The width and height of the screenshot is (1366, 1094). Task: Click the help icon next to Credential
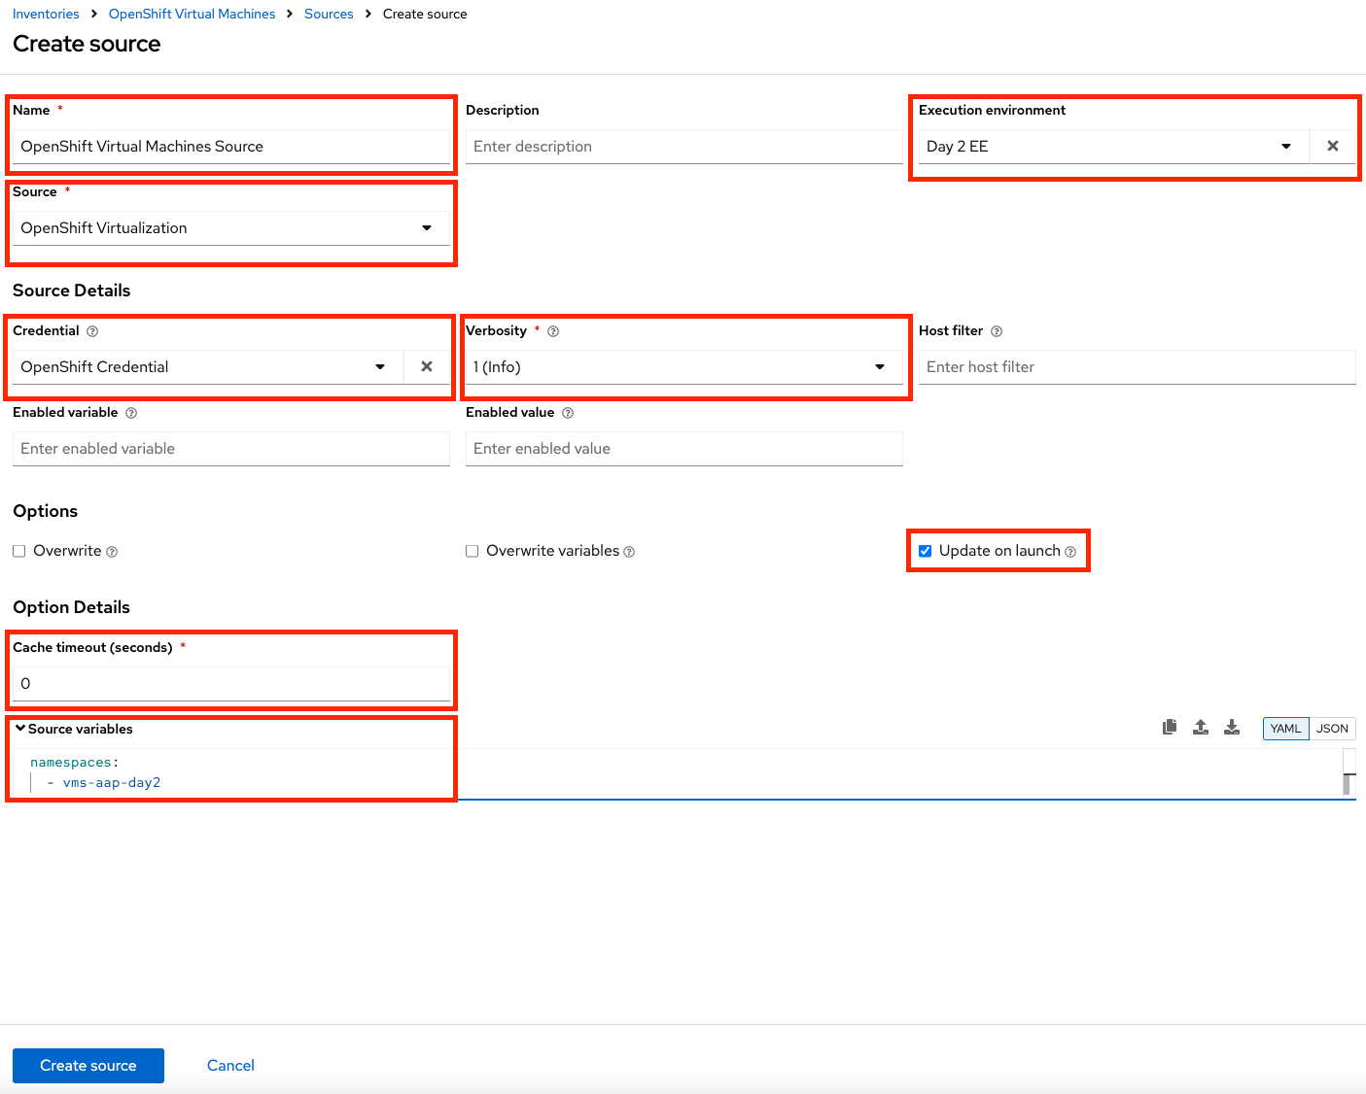pyautogui.click(x=92, y=331)
